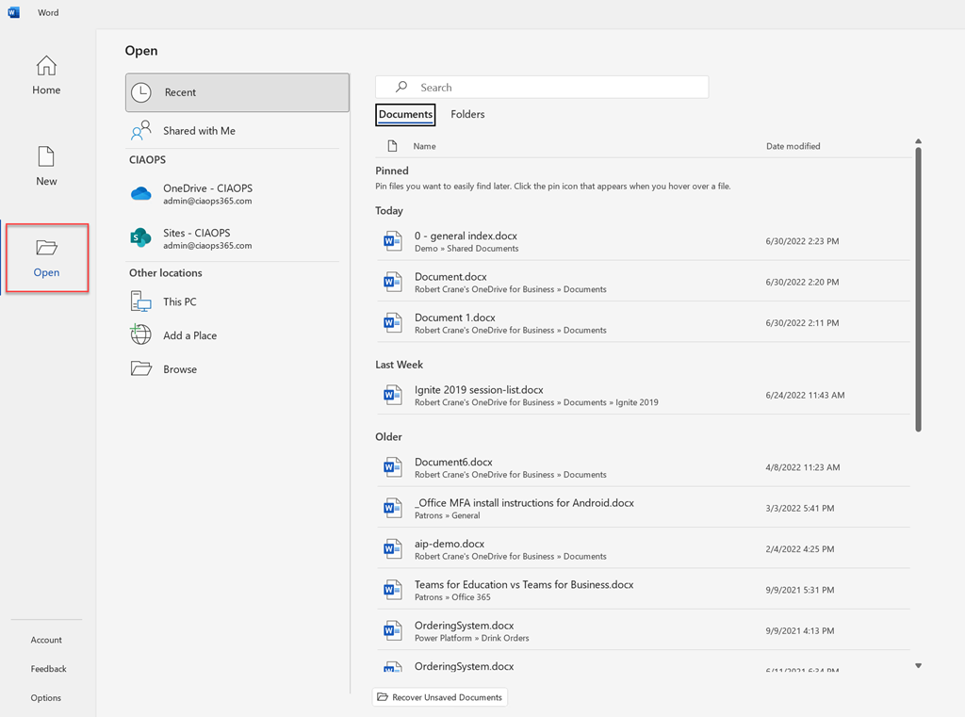Open the Account page
The image size is (965, 717).
pyautogui.click(x=46, y=640)
